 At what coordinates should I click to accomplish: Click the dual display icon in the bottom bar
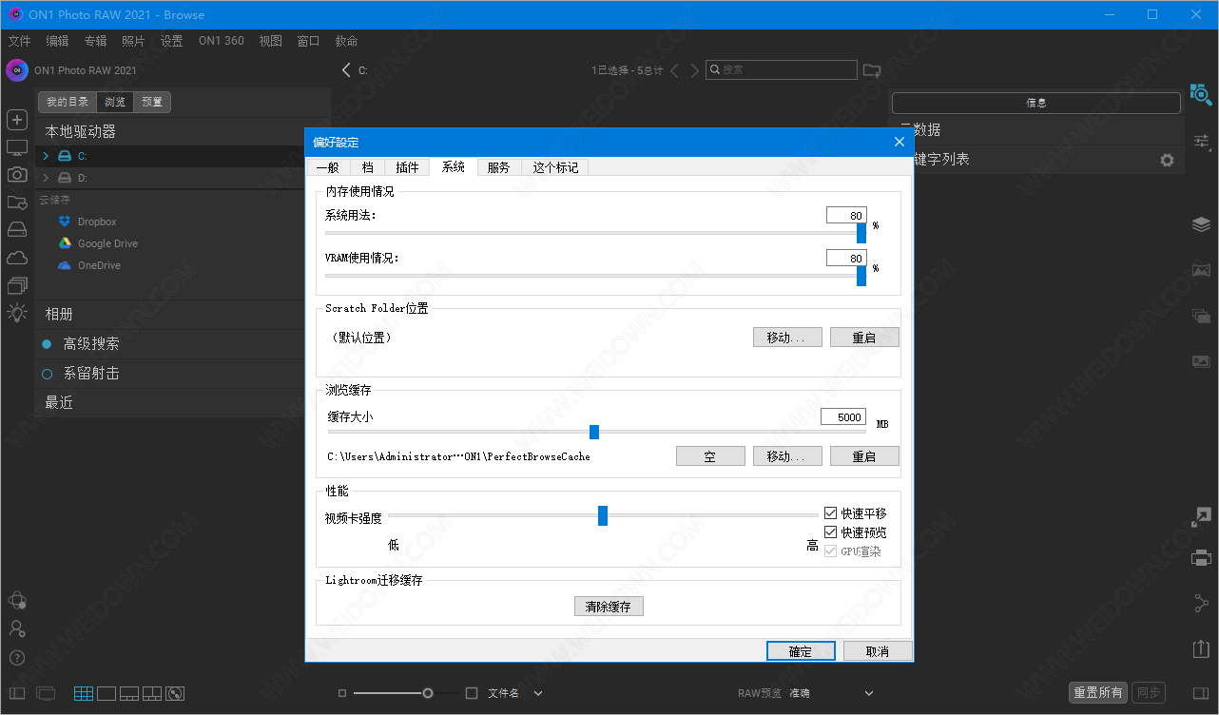click(x=47, y=693)
